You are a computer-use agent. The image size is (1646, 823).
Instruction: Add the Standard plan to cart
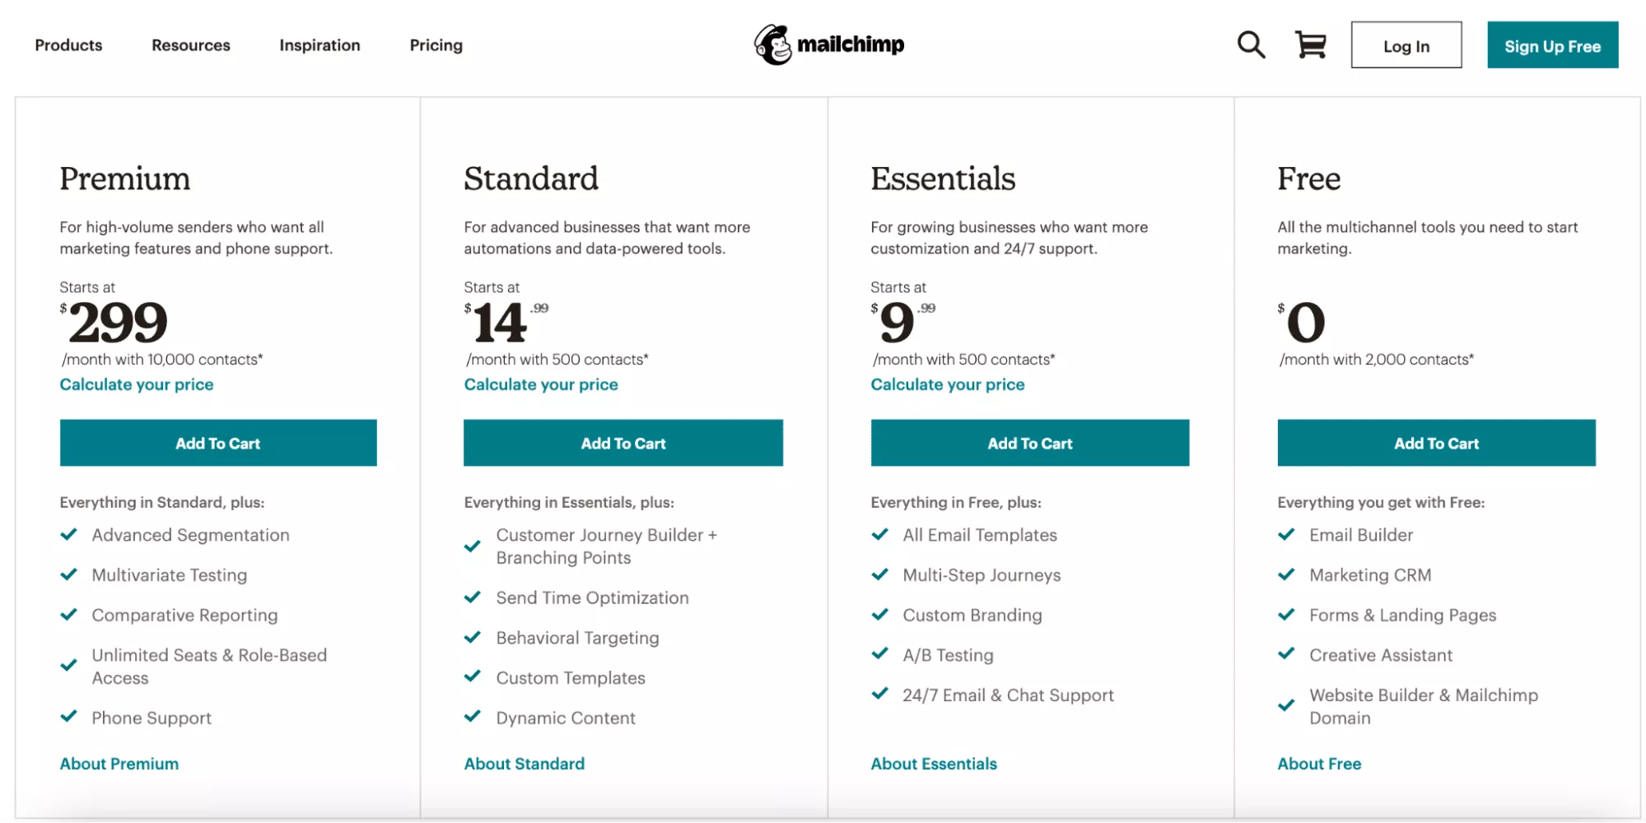[x=622, y=443]
